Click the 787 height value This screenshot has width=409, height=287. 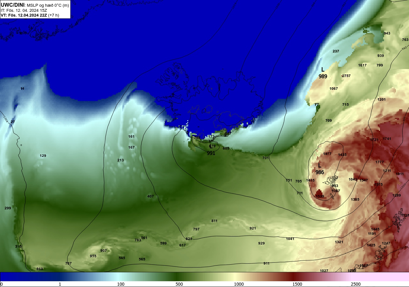68,263
